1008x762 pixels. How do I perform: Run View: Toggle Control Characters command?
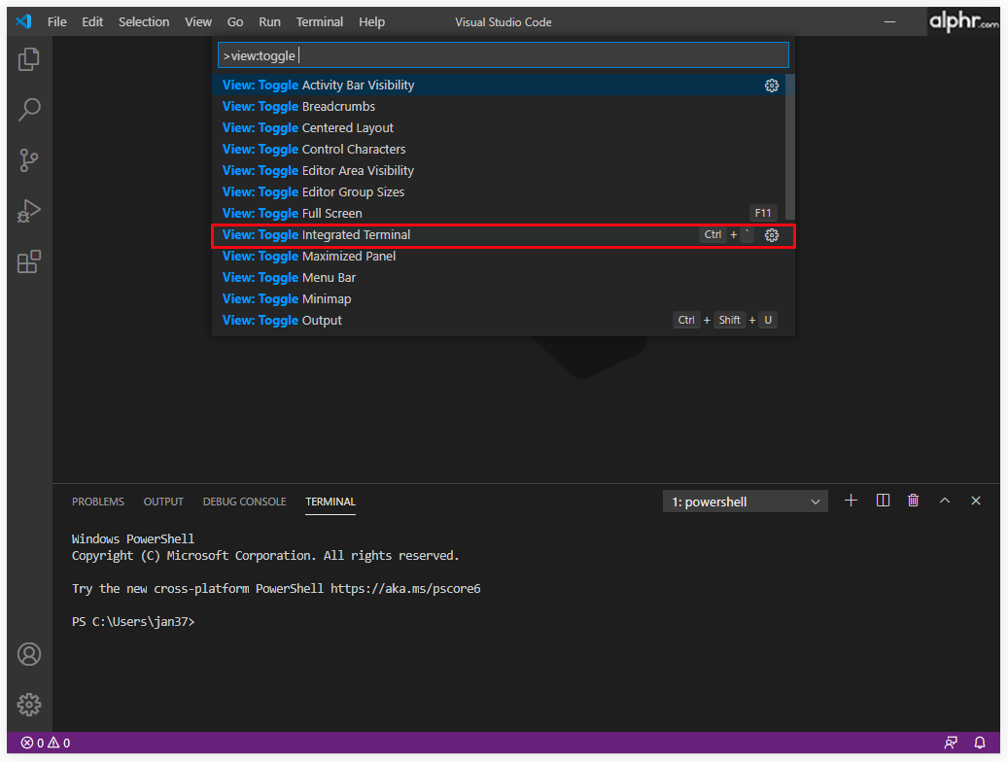click(499, 149)
